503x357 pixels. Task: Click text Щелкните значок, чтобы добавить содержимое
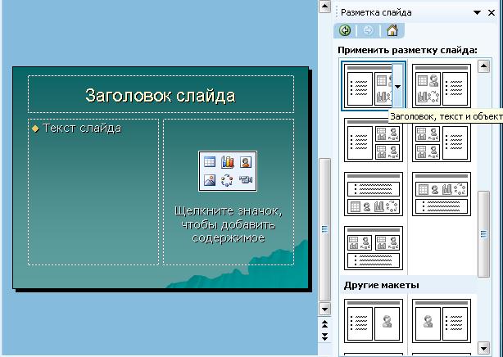coord(228,224)
